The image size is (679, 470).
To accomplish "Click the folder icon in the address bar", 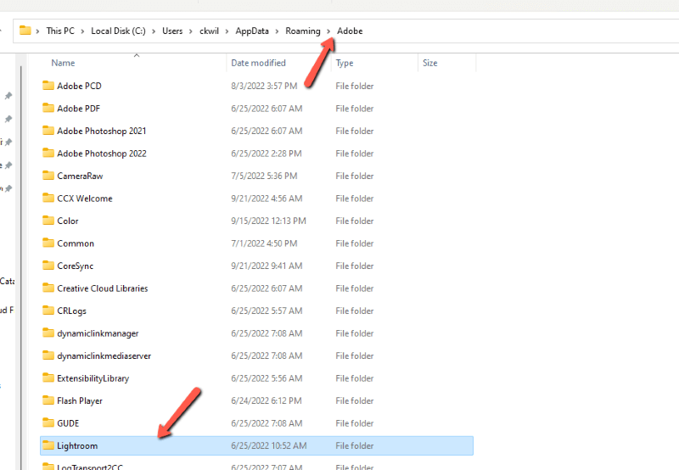I will tap(25, 31).
